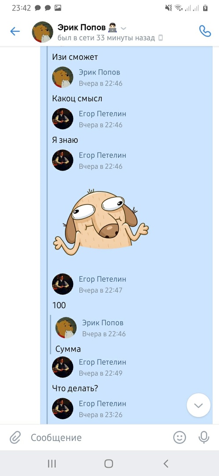Tap Android back navigation button
Viewport: 219px width, 476px height.
(x=165, y=463)
